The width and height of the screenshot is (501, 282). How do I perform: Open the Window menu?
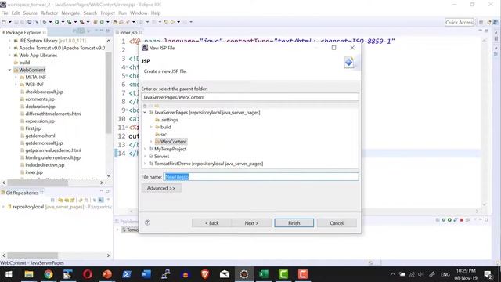coord(139,13)
